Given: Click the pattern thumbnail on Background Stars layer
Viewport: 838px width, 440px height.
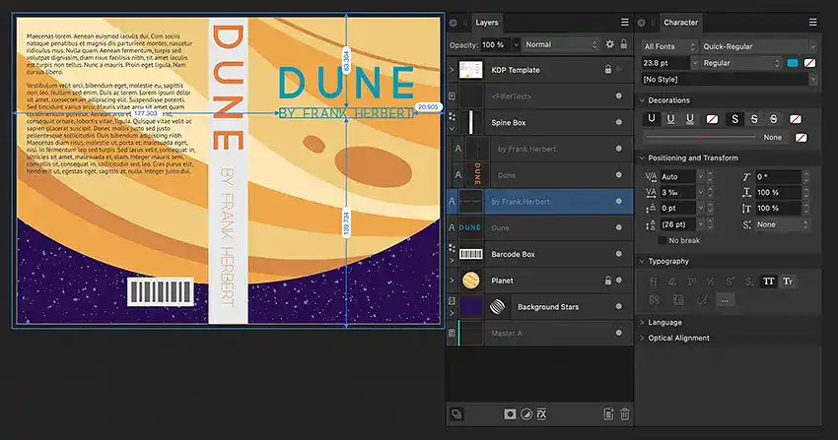Looking at the screenshot, I should 497,307.
